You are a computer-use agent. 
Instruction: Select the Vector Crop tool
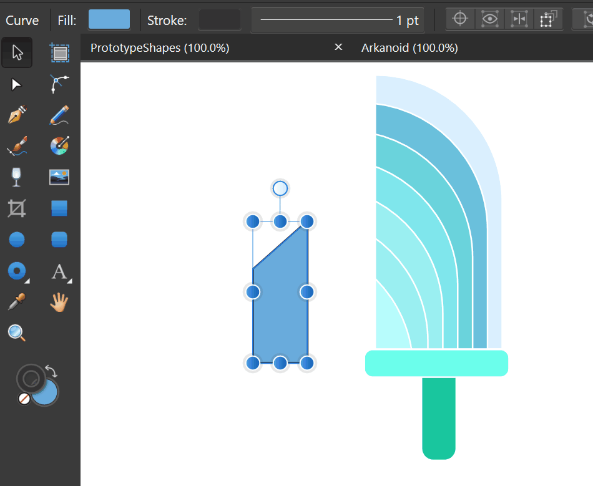17,208
